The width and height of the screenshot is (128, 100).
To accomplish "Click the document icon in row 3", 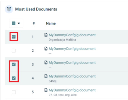I will coord(46,62).
